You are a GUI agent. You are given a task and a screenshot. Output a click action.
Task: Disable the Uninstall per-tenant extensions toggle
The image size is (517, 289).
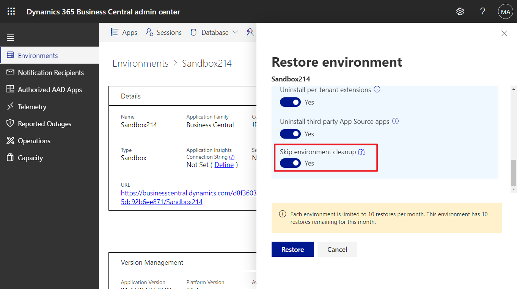(290, 102)
